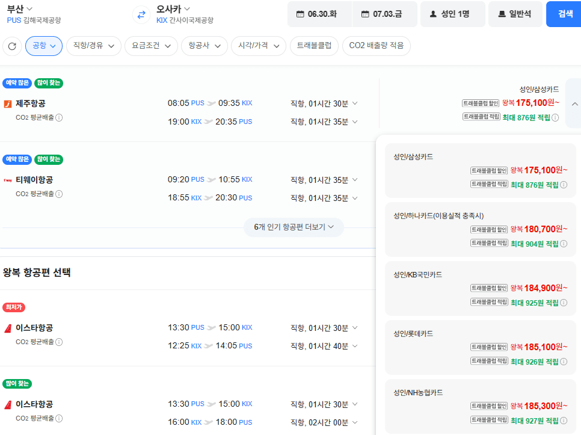Show info for 최대 926원 적립
The image size is (581, 435).
(x=564, y=362)
